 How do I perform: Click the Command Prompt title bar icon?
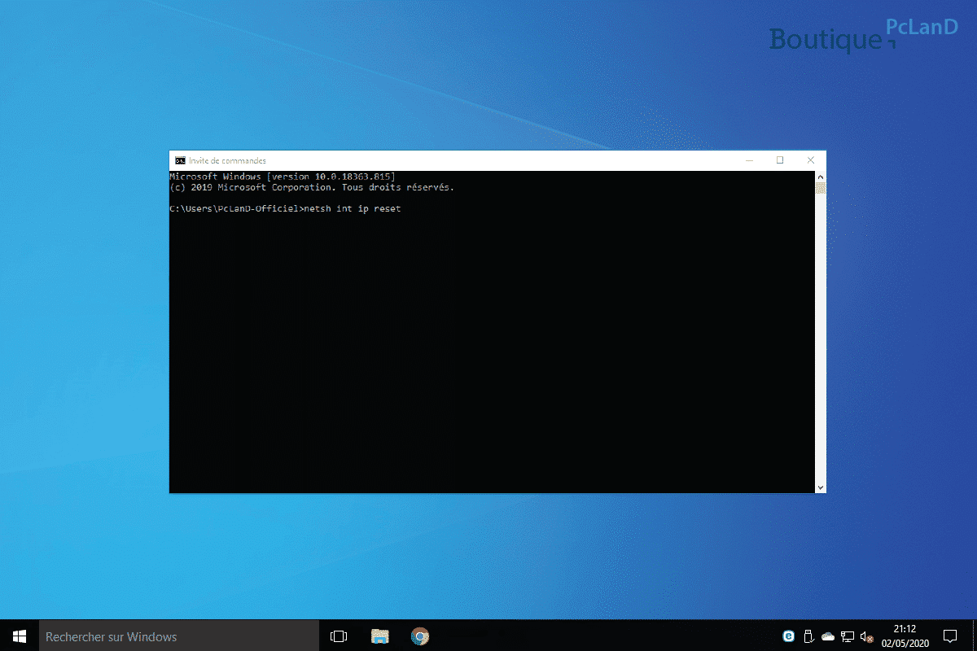point(180,160)
